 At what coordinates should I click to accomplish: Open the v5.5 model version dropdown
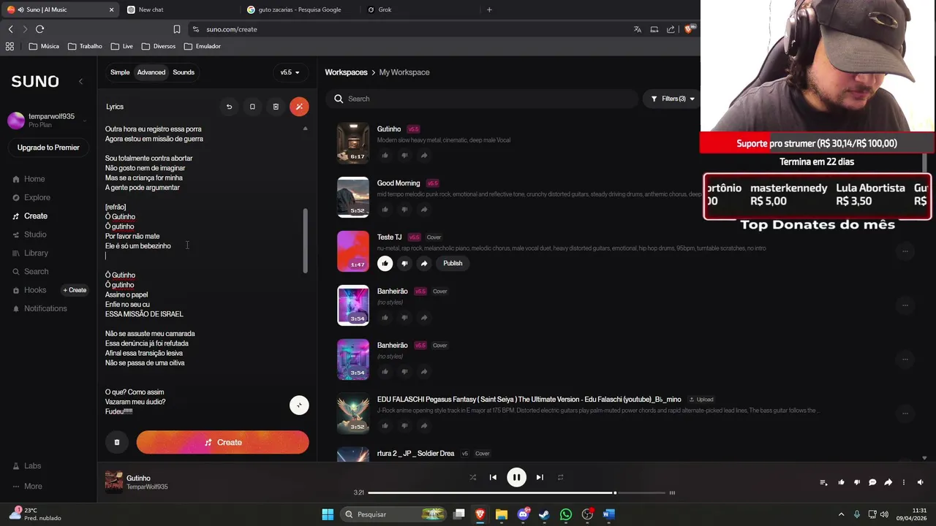tap(291, 72)
